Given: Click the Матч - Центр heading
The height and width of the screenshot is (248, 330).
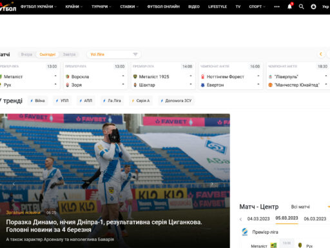Looking at the screenshot, I should coord(259,207).
